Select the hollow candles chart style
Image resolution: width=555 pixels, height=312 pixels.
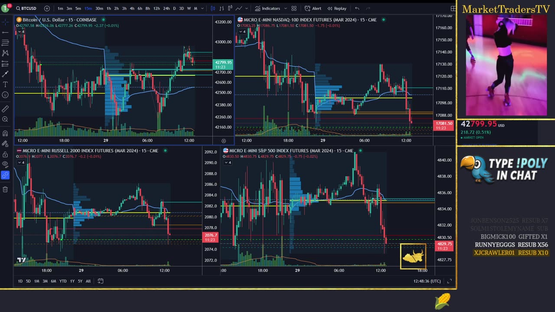pyautogui.click(x=230, y=8)
